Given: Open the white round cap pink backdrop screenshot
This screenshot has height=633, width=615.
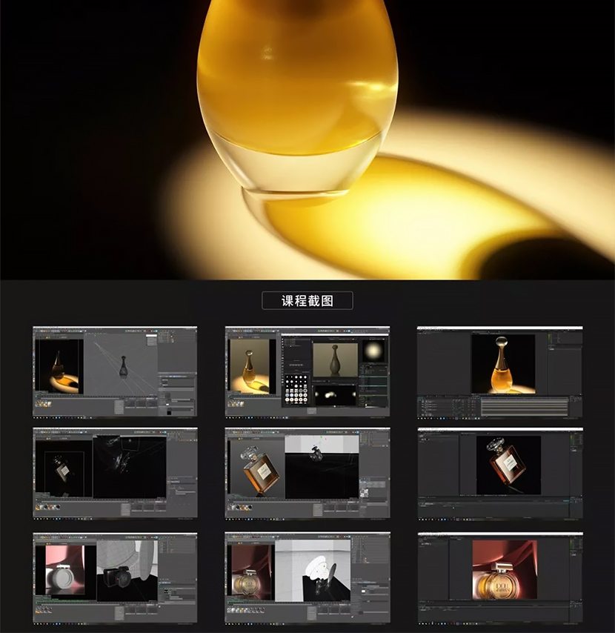Looking at the screenshot, I should [x=115, y=577].
